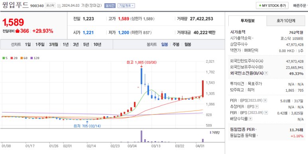Click the 상장주식수 value 47,973,428

(294, 44)
